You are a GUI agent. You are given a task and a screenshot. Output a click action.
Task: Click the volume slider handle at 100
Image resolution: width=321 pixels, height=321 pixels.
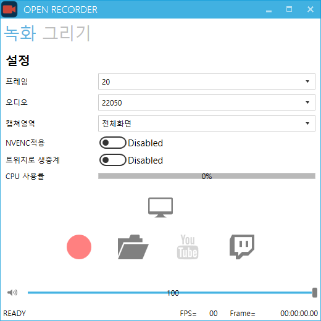[x=315, y=293]
